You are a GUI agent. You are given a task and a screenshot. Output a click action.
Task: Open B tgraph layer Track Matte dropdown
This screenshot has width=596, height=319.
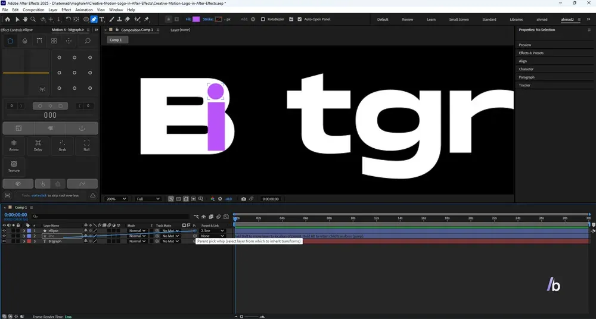[x=169, y=241]
